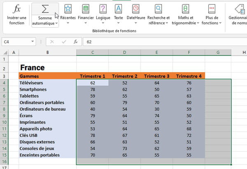This screenshot has height=169, width=247.
Task: Click the Trimestre 4 header cell
Action: [x=189, y=76]
